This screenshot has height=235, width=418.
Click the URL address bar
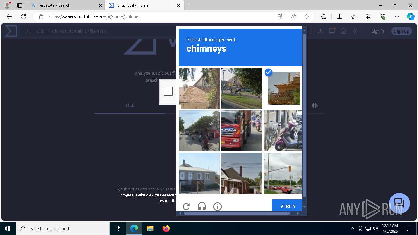tap(160, 17)
